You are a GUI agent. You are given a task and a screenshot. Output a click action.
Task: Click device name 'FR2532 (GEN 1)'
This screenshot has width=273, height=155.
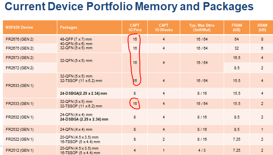pyautogui.click(x=20, y=130)
